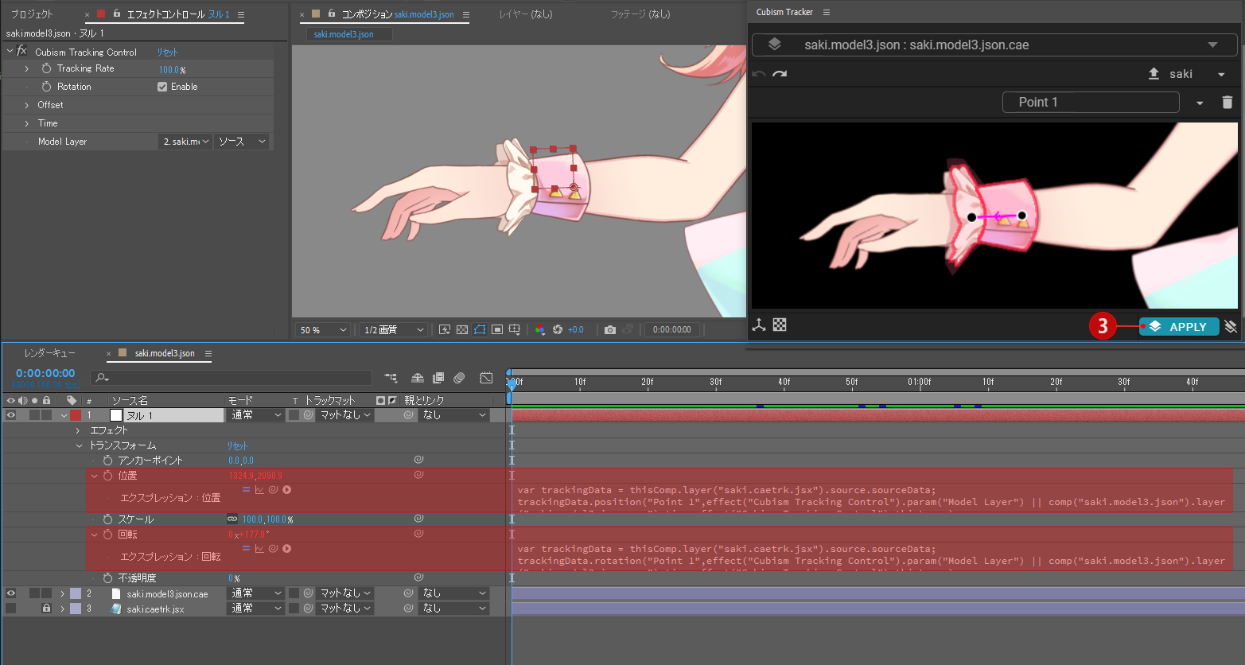The image size is (1245, 665).
Task: Toggle the transparency grid in Cubism Tracker preview
Action: [780, 325]
